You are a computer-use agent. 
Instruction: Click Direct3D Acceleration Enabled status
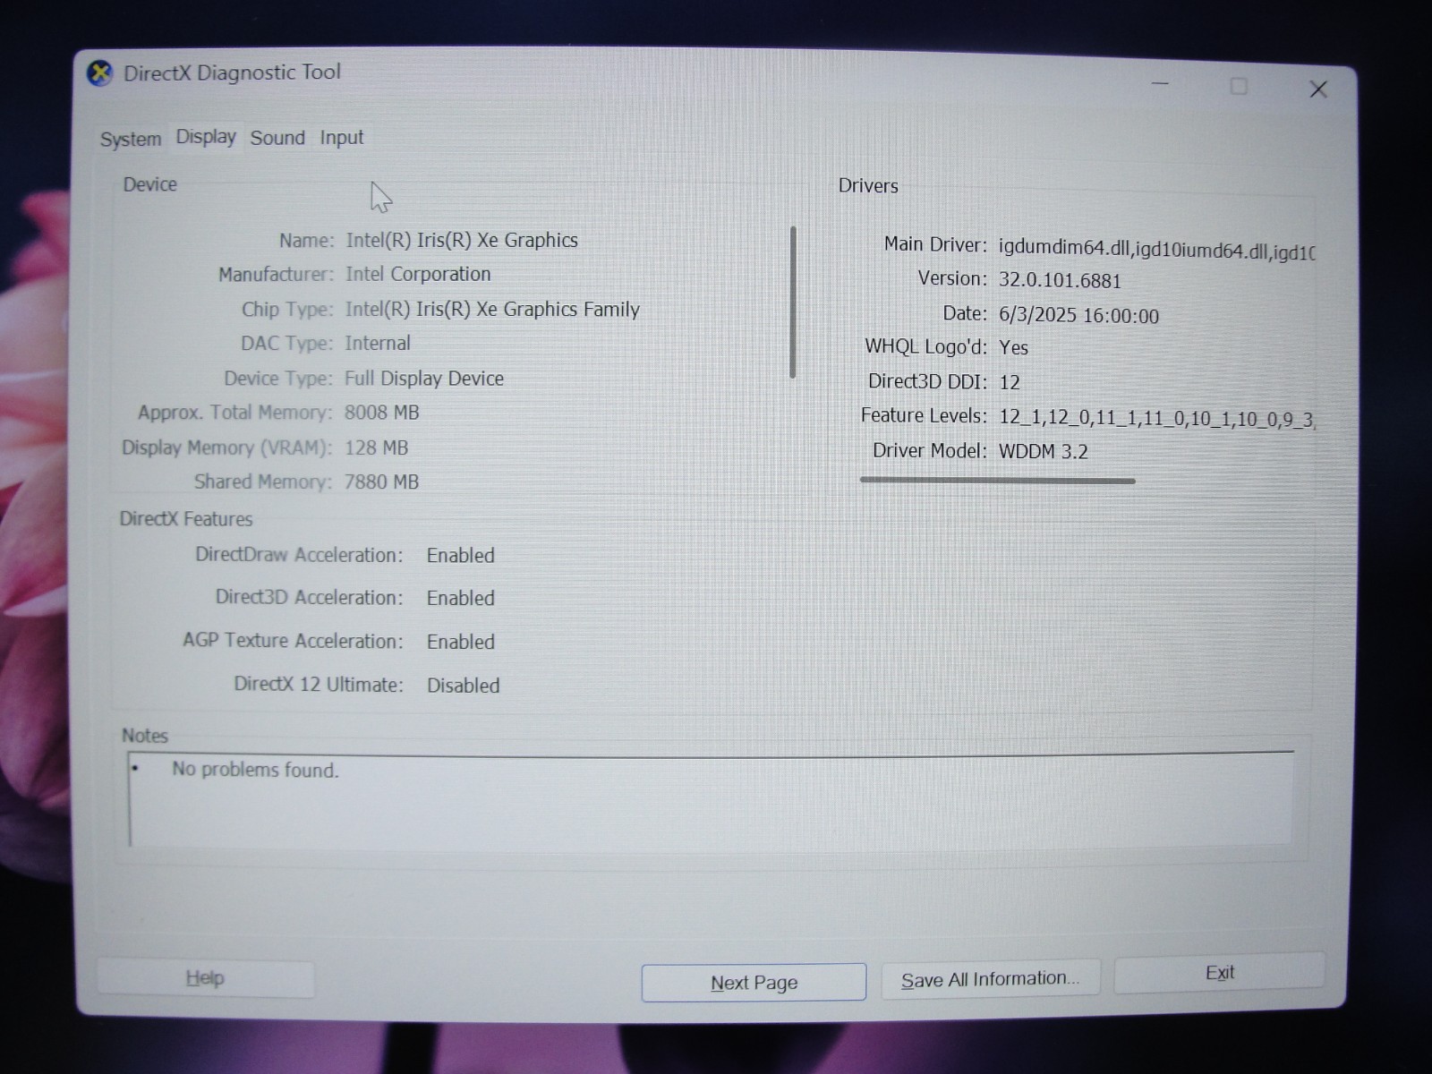(460, 598)
